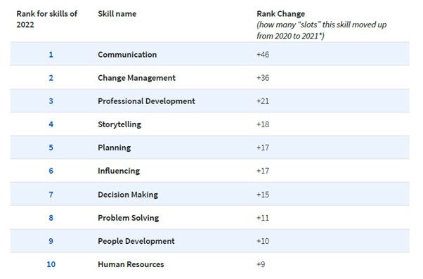Screen dimensions: 423x279
Task: Click the Decision Making skill name
Action: 128,195
